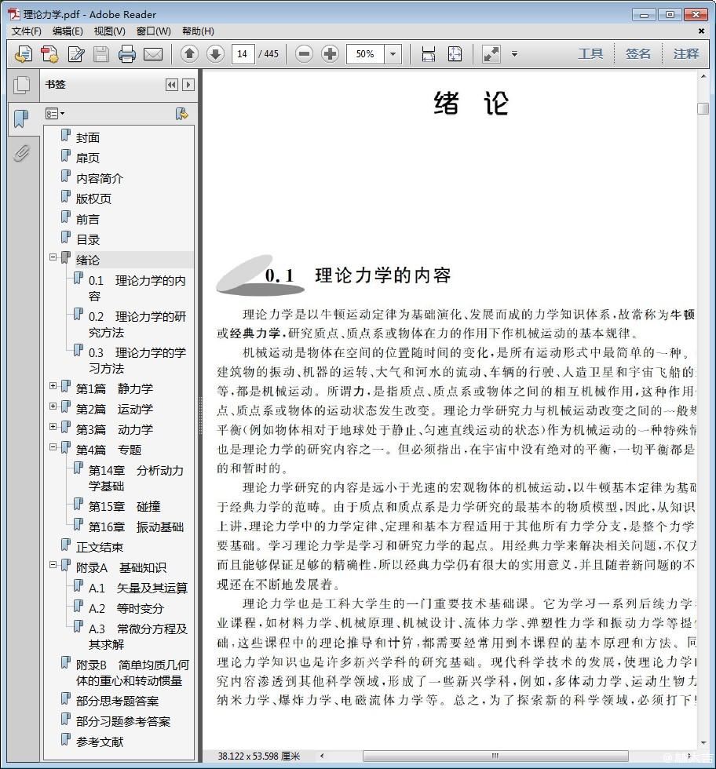This screenshot has height=769, width=716.
Task: Zoom out using the minus button
Action: pyautogui.click(x=305, y=54)
